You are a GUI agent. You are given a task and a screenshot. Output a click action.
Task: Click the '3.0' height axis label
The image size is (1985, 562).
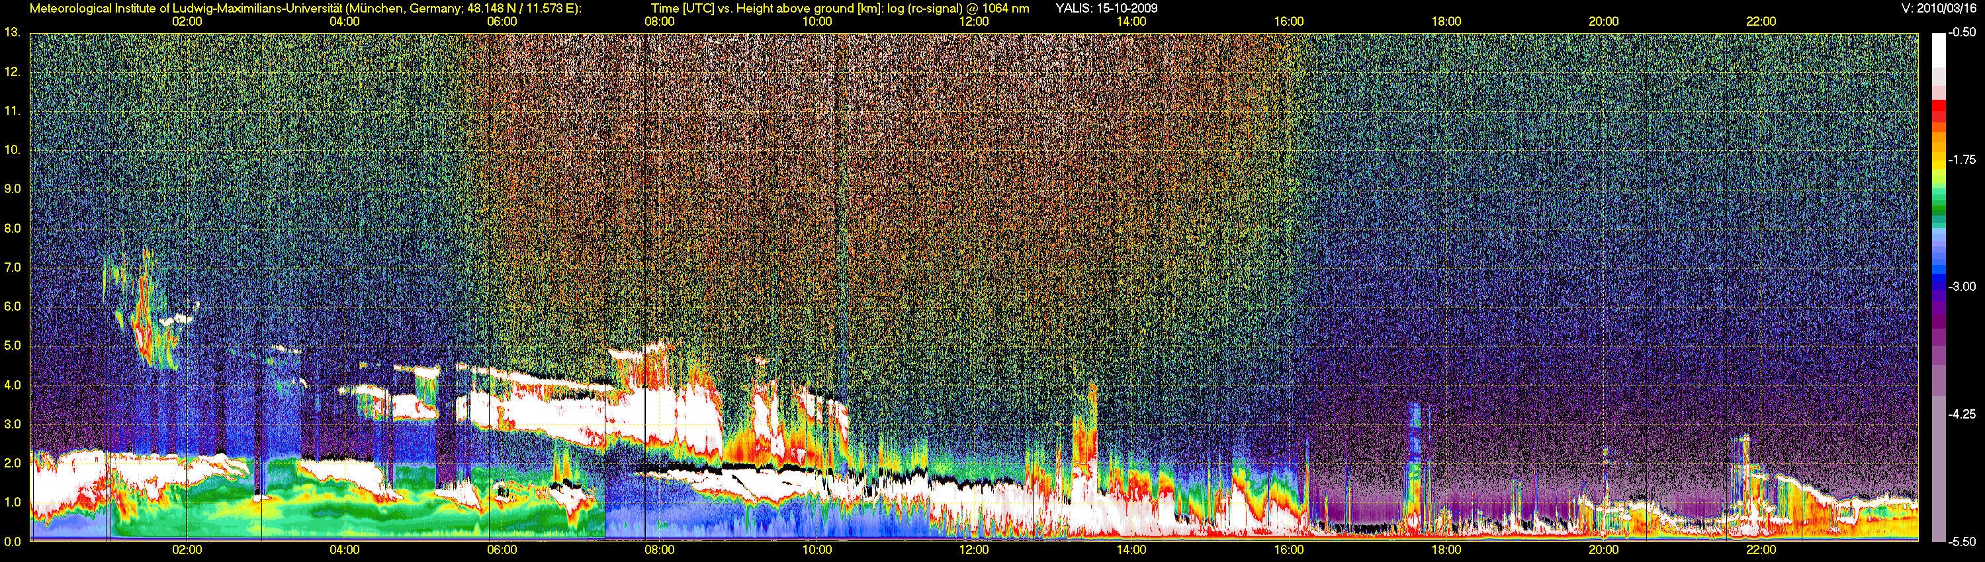(13, 424)
